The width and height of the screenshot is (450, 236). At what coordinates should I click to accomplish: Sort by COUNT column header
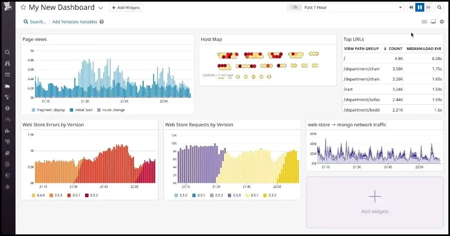pos(393,49)
